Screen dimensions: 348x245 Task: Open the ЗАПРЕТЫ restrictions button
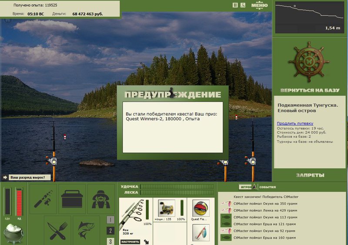coord(310,175)
